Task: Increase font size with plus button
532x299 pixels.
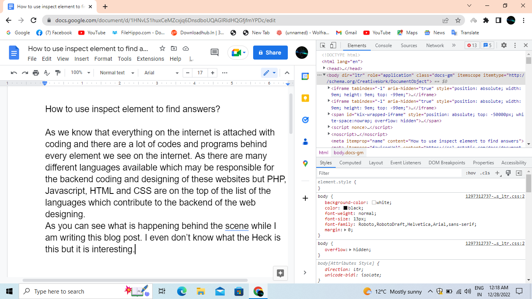Action: [x=212, y=73]
